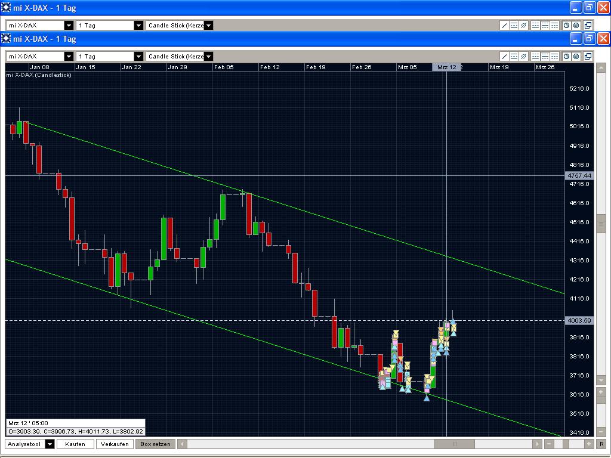This screenshot has width=611, height=458.
Task: Open the Candle Stick chart type dropdown
Action: point(208,56)
